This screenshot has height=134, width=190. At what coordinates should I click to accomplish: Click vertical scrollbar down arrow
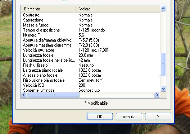[163, 89]
